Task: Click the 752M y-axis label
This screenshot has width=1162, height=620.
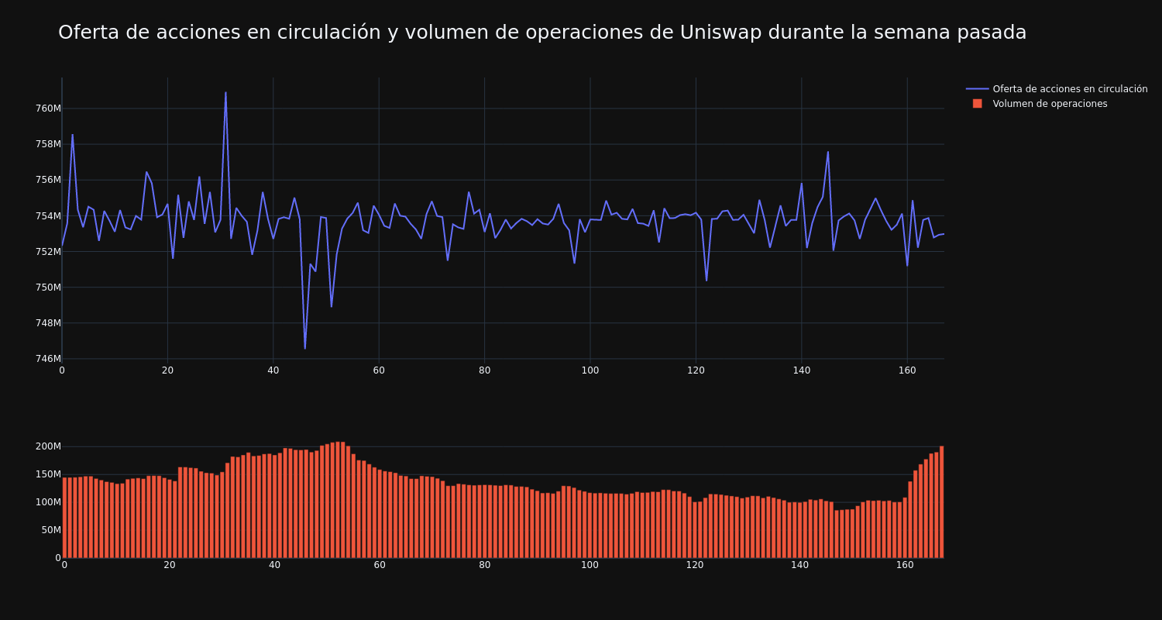Action: [48, 251]
